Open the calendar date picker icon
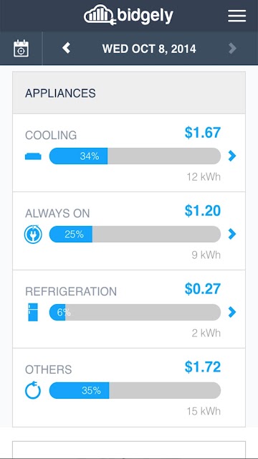This screenshot has height=459, width=258. pos(21,48)
